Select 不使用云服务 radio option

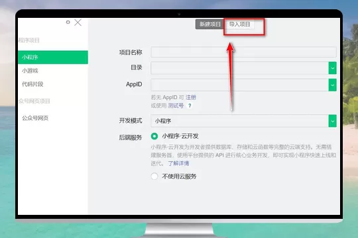tap(154, 176)
